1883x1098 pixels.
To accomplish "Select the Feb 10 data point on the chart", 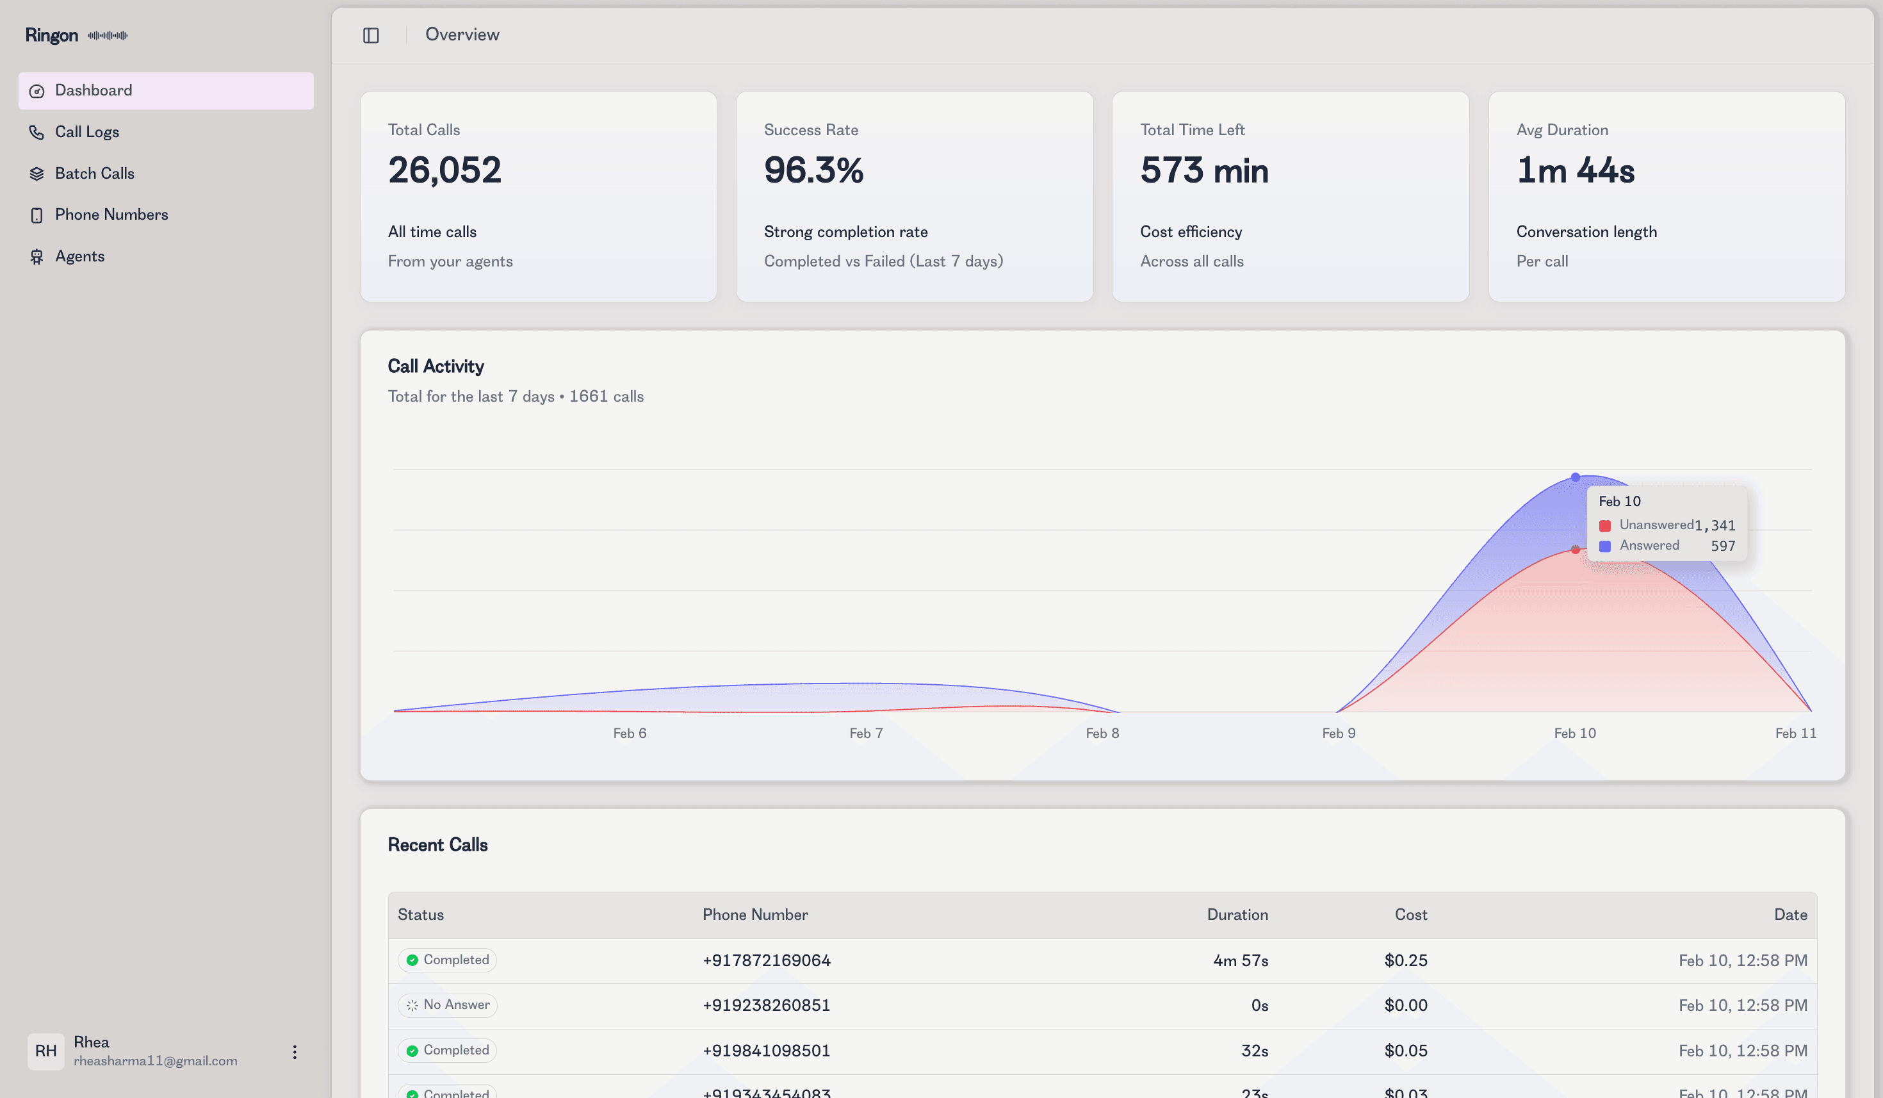I will (x=1575, y=475).
